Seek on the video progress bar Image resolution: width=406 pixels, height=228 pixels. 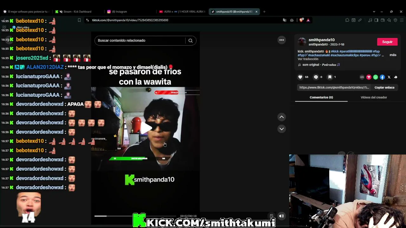pos(135,216)
